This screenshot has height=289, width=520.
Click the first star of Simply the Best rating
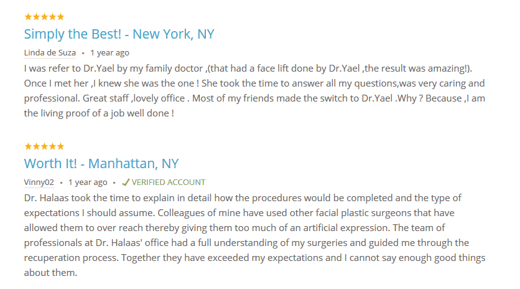click(x=28, y=17)
